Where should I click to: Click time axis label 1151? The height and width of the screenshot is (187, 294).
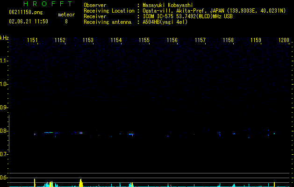[x=32, y=40]
